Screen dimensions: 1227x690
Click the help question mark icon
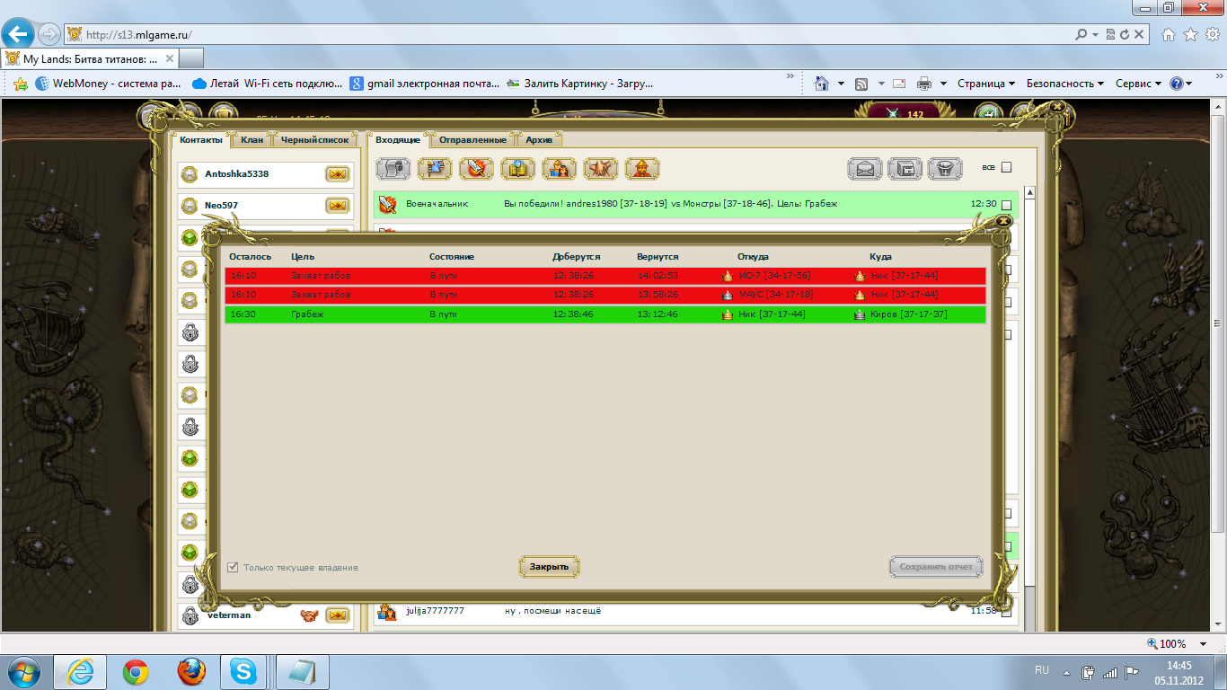click(x=1177, y=84)
